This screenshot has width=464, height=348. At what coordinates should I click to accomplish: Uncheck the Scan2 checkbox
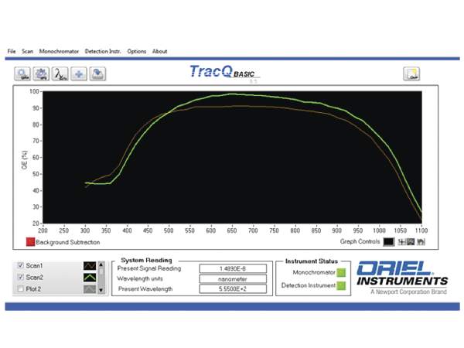click(x=19, y=277)
